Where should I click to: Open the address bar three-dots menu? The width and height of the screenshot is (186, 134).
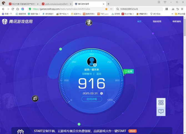coord(111,9)
